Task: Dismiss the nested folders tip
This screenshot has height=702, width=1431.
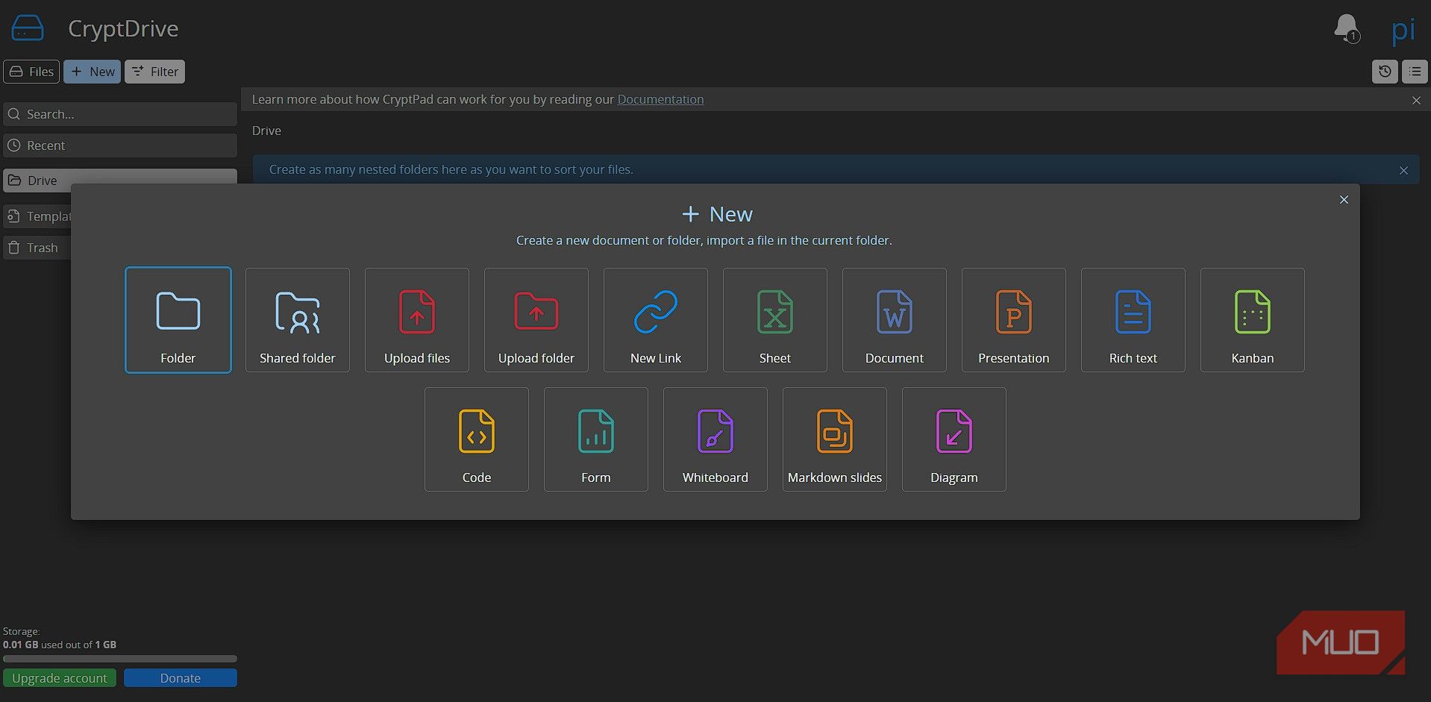Action: point(1403,170)
